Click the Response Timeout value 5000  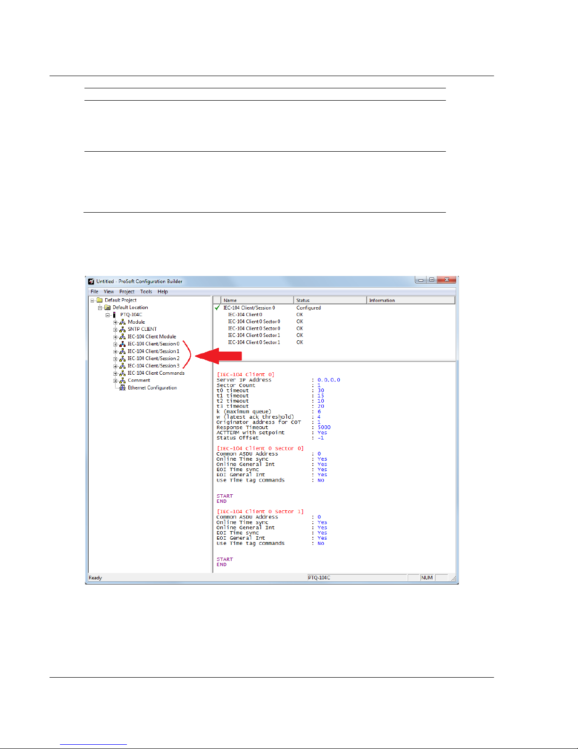[x=324, y=427]
